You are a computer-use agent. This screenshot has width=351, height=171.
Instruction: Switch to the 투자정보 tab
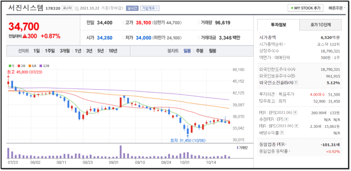[278, 25]
